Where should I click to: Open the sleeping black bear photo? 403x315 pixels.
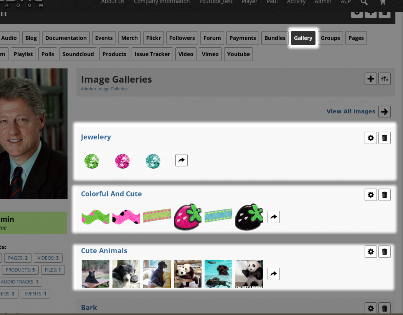pyautogui.click(x=126, y=274)
